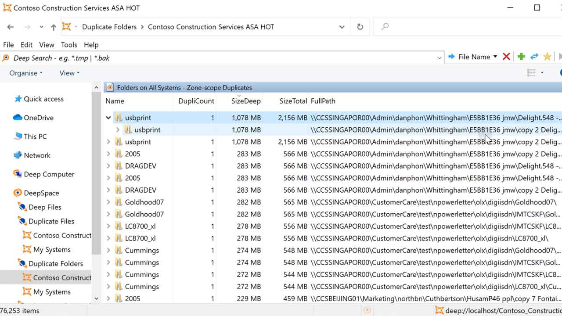The image size is (562, 316).
Task: Click folder icon of second DRAGDEV row
Action: coord(119,190)
